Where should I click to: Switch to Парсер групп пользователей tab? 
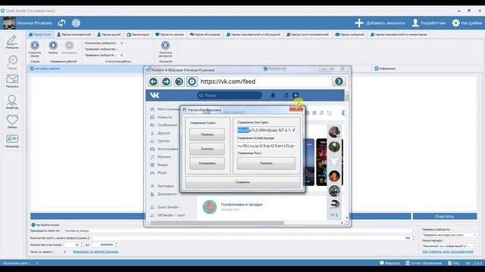[x=308, y=35]
